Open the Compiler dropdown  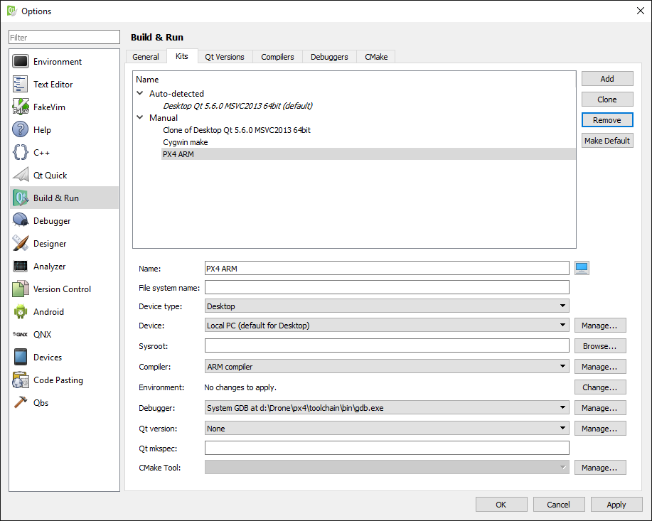[x=386, y=367]
